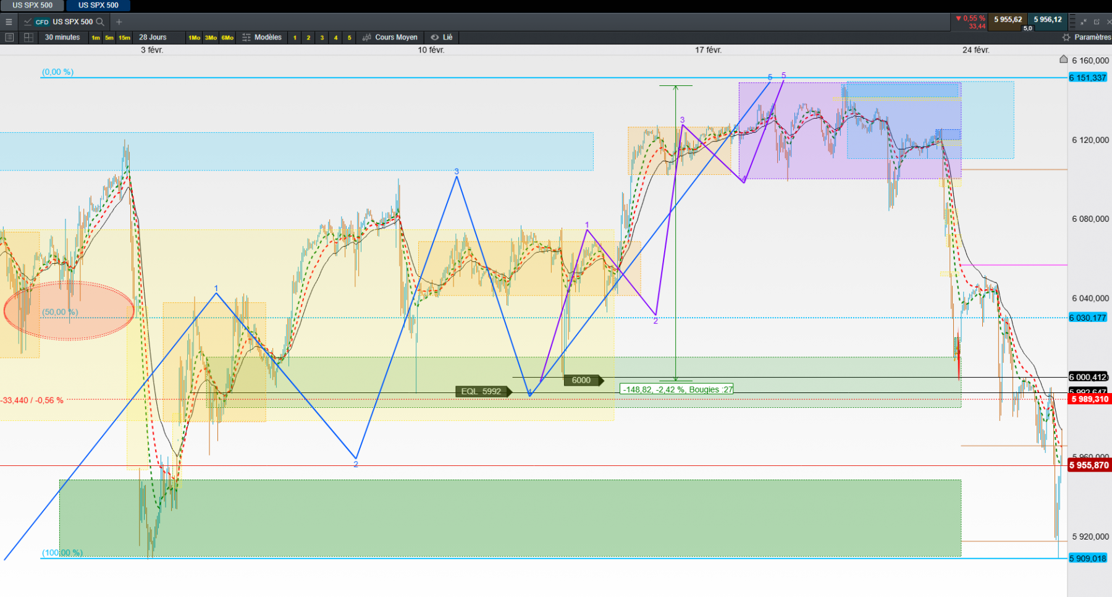Screen dimensions: 1112x597
Task: Click the (0,00 %) Fibonacci label
Action: click(57, 72)
